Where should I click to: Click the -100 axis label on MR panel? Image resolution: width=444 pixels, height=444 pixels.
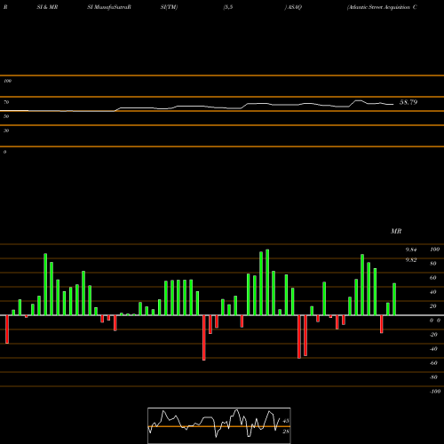435,392
